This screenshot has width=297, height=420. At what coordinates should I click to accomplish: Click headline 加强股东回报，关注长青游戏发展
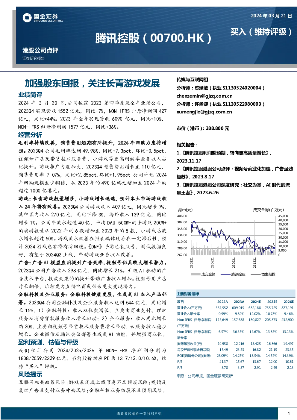click(92, 83)
